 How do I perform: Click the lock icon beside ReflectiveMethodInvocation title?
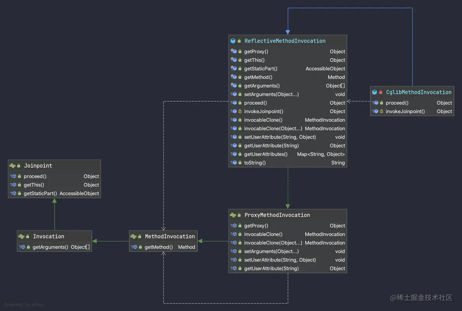[239, 41]
